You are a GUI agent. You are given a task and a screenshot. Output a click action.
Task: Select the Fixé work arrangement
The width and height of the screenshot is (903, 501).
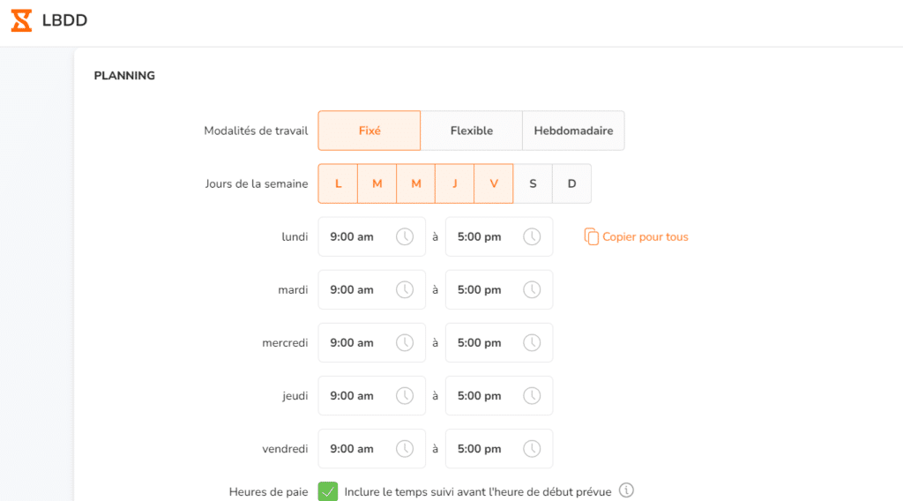pyautogui.click(x=369, y=131)
